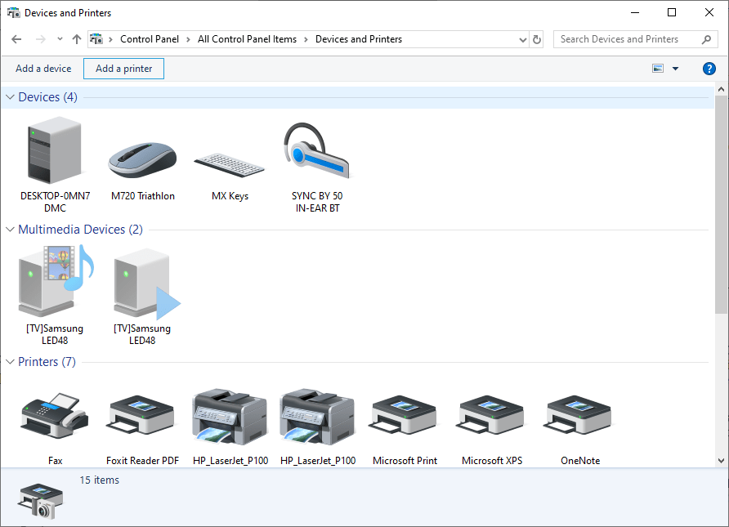Open the Microsoft Print printer
Viewport: 729px width, 527px height.
pos(404,415)
